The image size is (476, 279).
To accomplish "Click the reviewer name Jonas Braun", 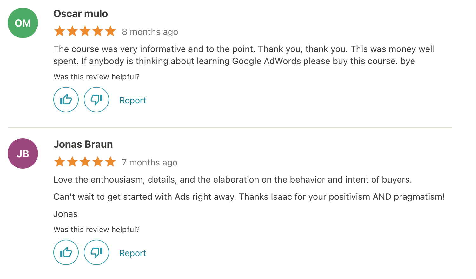I will coord(83,144).
